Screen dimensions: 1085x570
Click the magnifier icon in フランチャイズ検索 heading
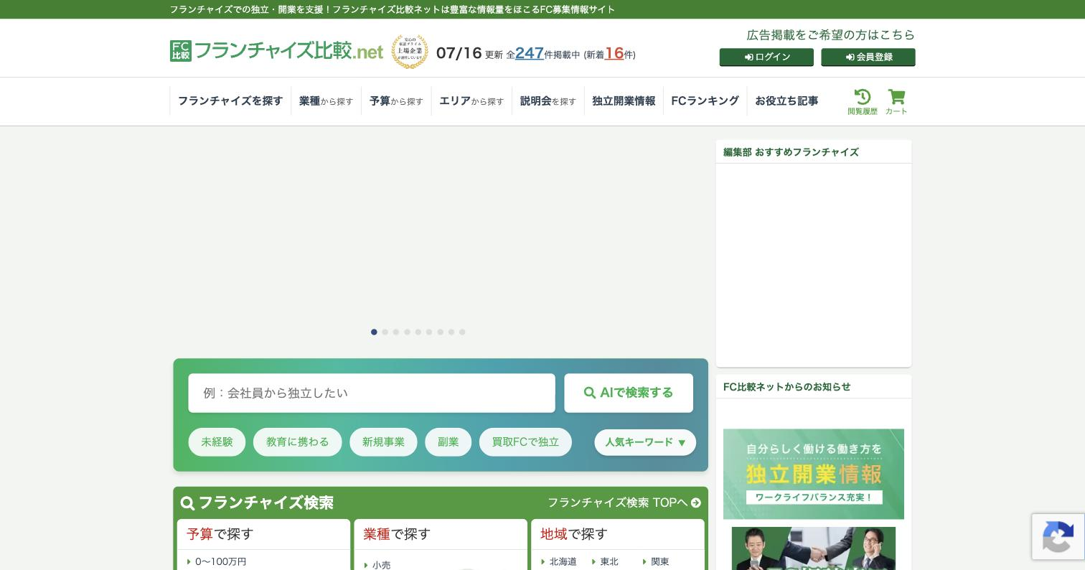(x=187, y=503)
